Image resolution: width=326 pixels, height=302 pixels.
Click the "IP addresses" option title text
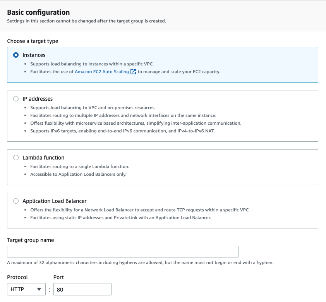click(38, 99)
